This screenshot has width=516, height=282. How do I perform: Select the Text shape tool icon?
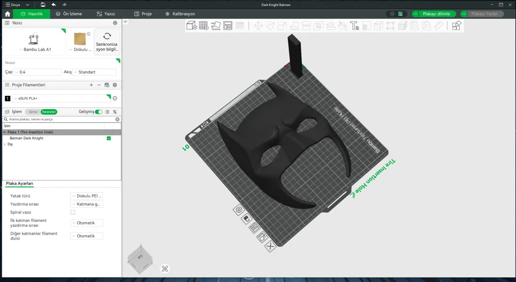354,25
